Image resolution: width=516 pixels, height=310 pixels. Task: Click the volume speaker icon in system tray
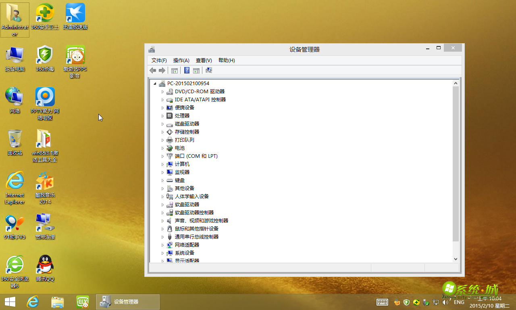[x=445, y=302]
